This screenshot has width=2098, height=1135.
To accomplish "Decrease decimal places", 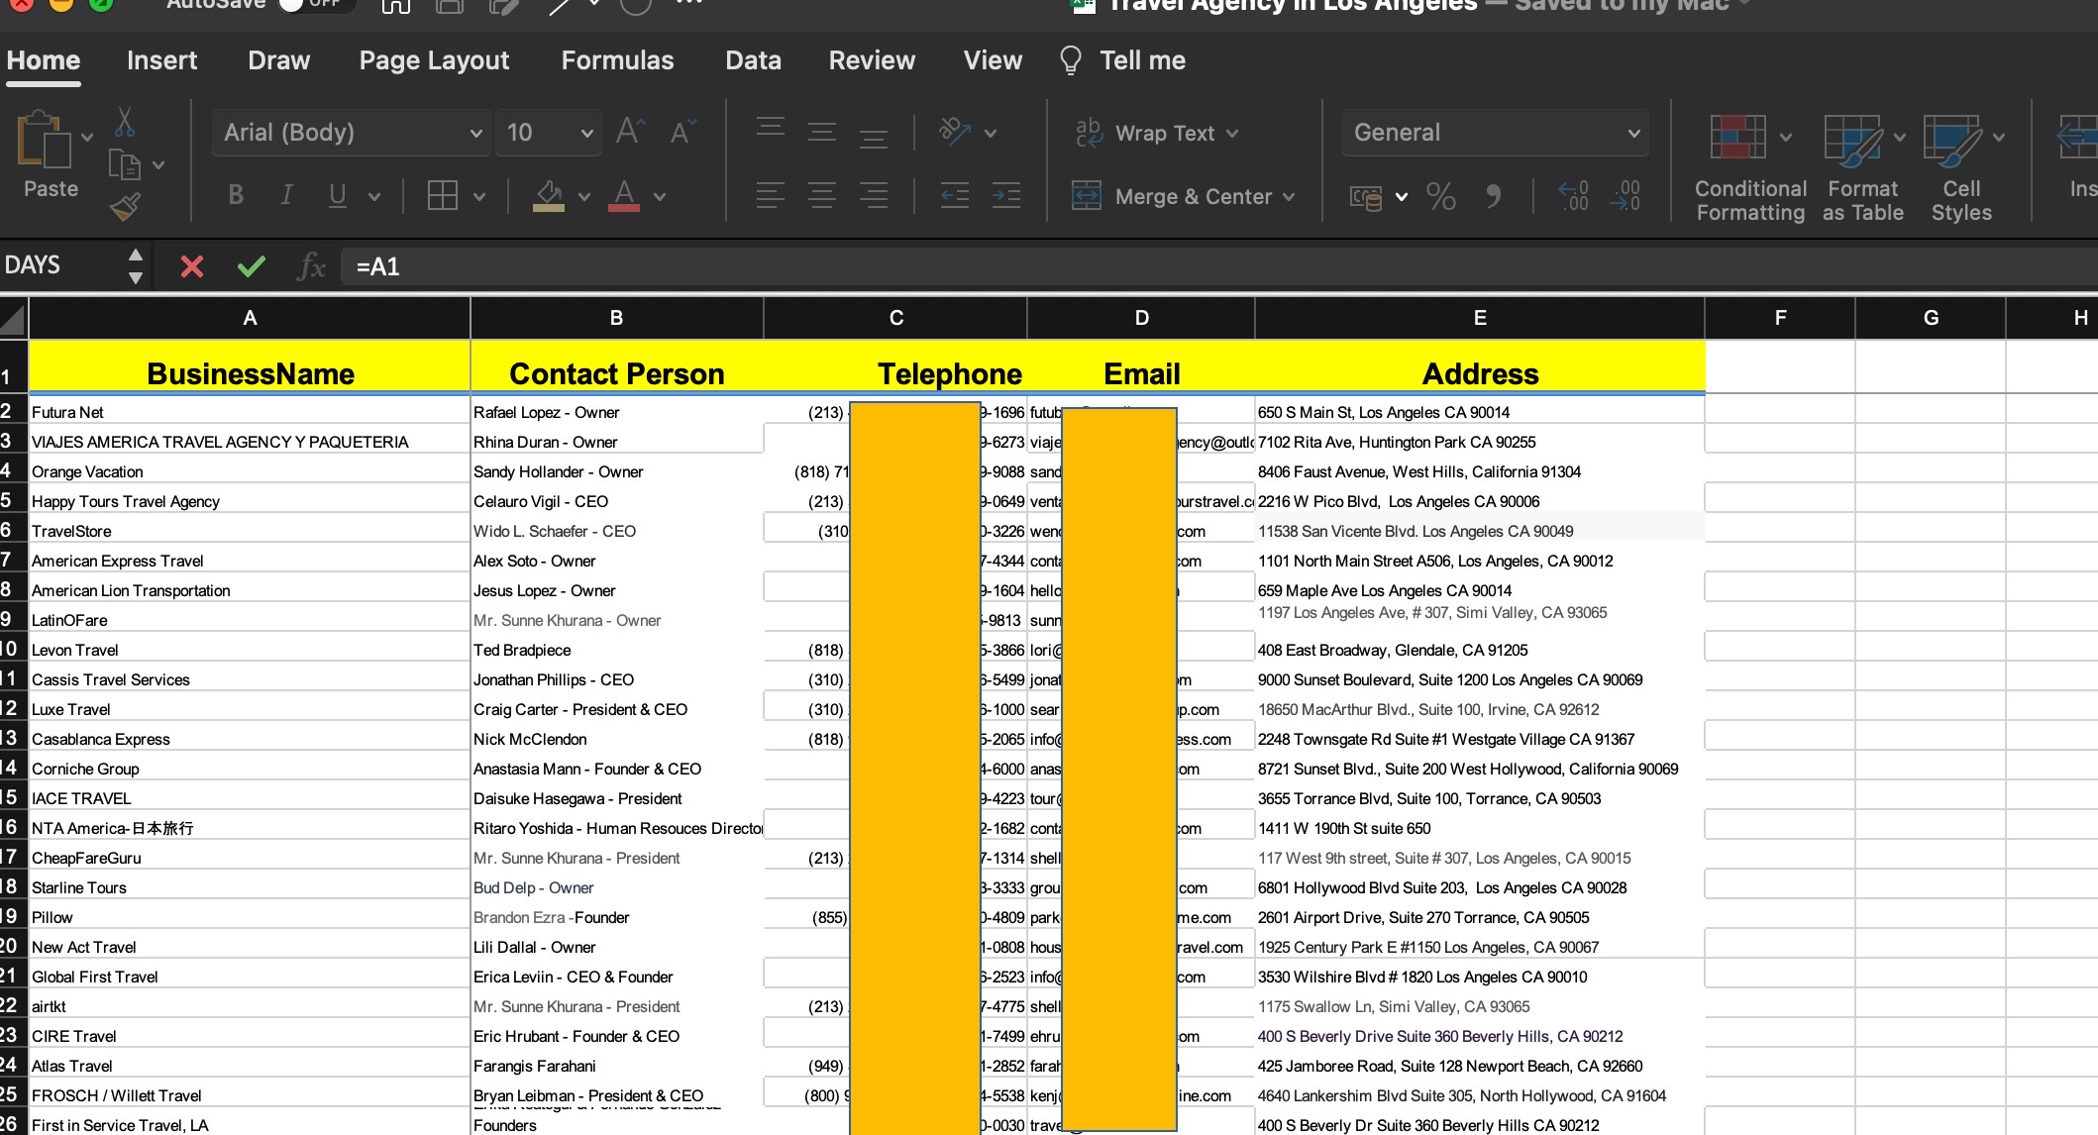I will (x=1625, y=195).
